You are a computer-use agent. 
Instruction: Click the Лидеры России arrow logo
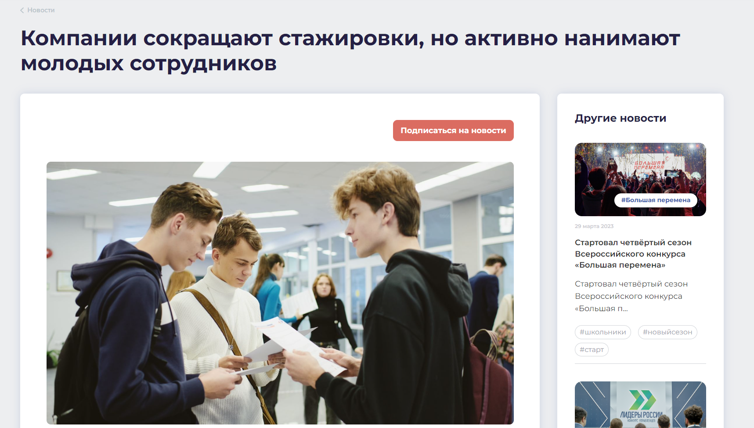coord(642,399)
